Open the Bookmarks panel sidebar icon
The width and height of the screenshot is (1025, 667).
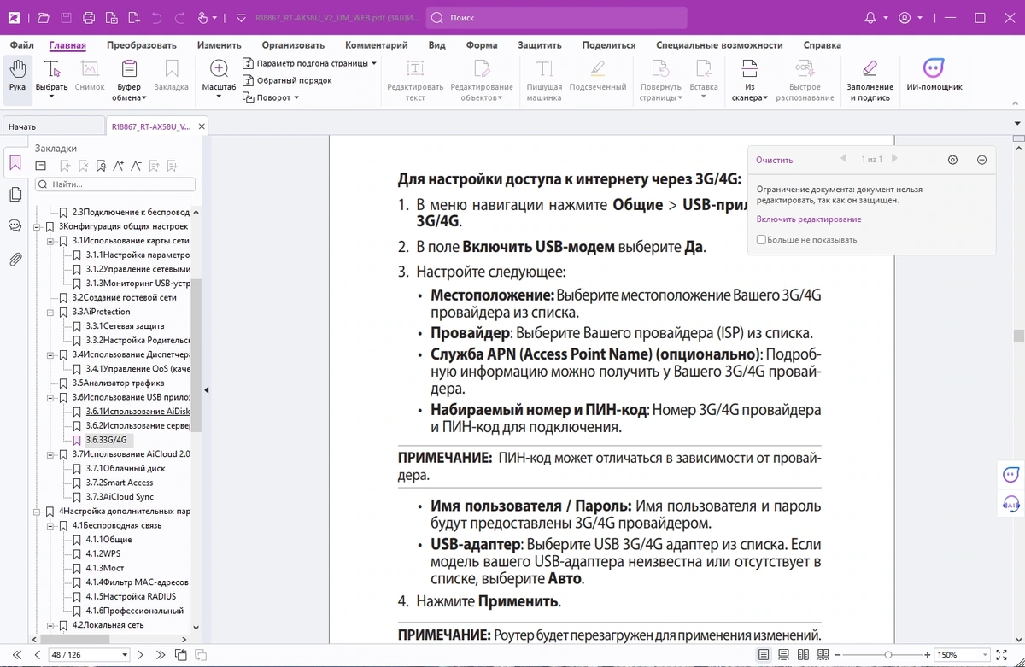click(x=15, y=162)
